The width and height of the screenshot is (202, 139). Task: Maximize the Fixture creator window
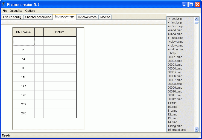pos(191,4)
